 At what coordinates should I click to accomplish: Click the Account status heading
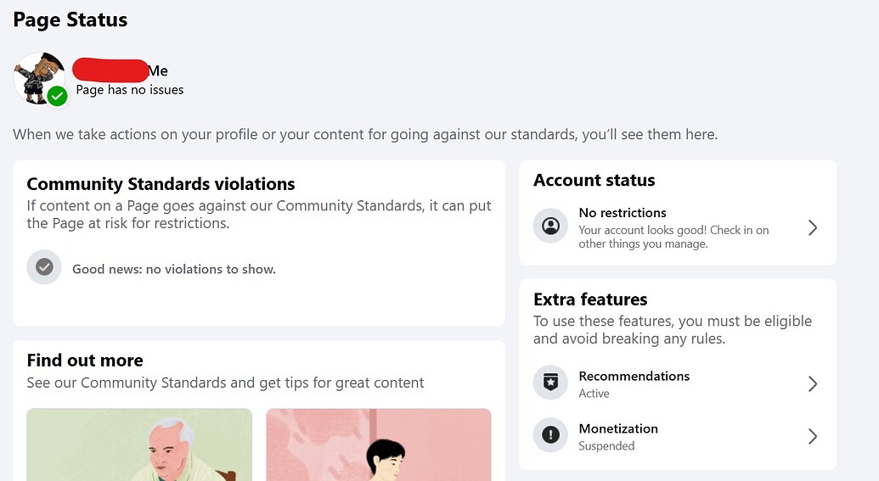coord(594,180)
